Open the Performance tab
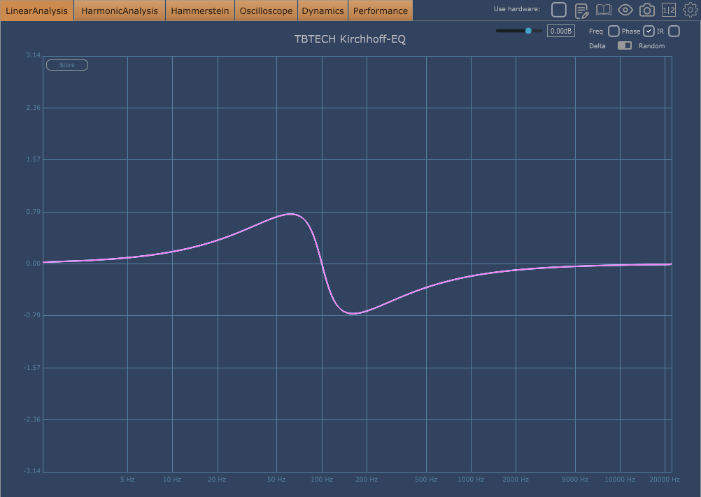This screenshot has width=701, height=497. [380, 10]
